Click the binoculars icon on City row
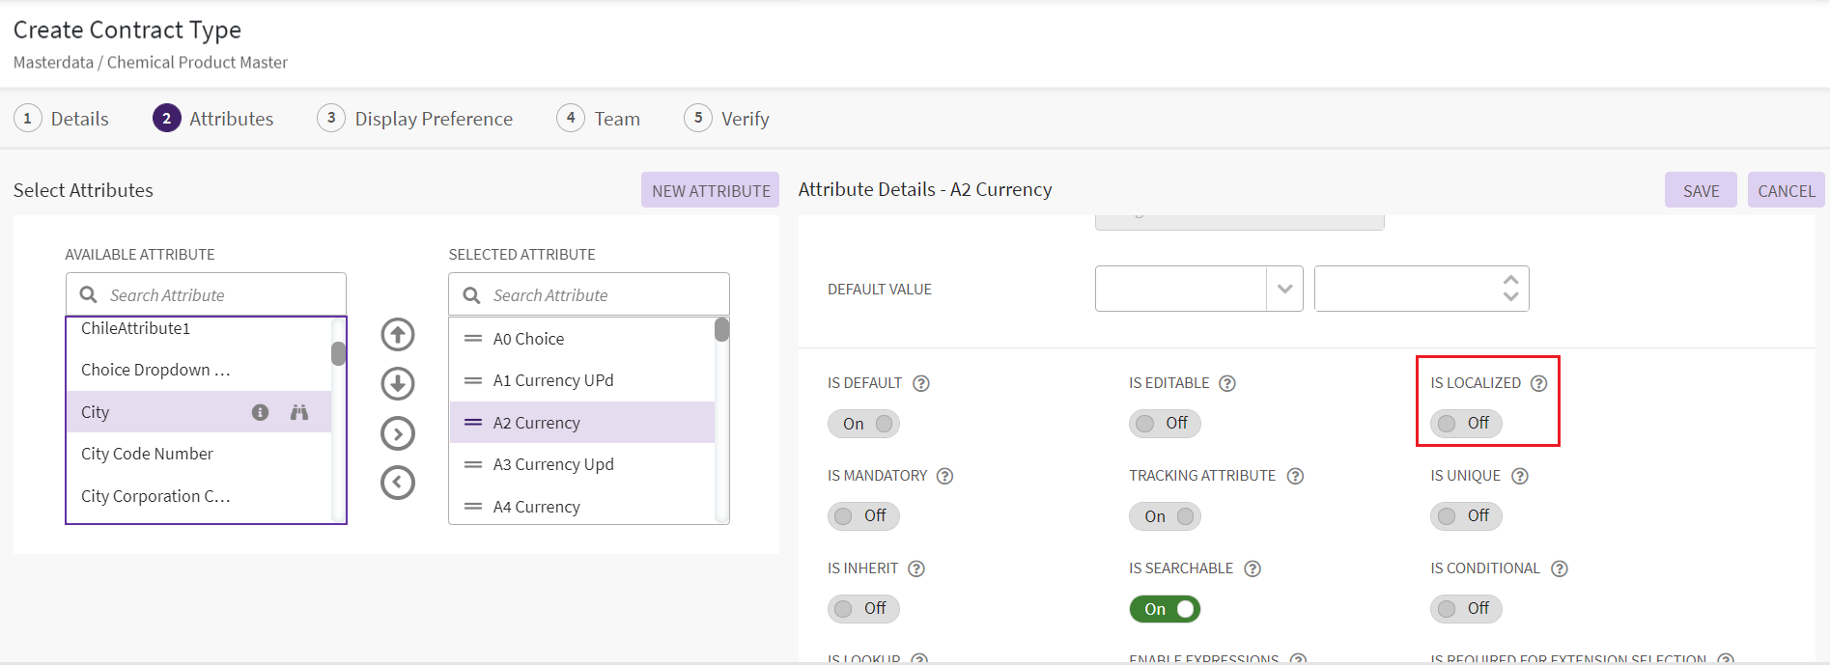 pos(299,412)
